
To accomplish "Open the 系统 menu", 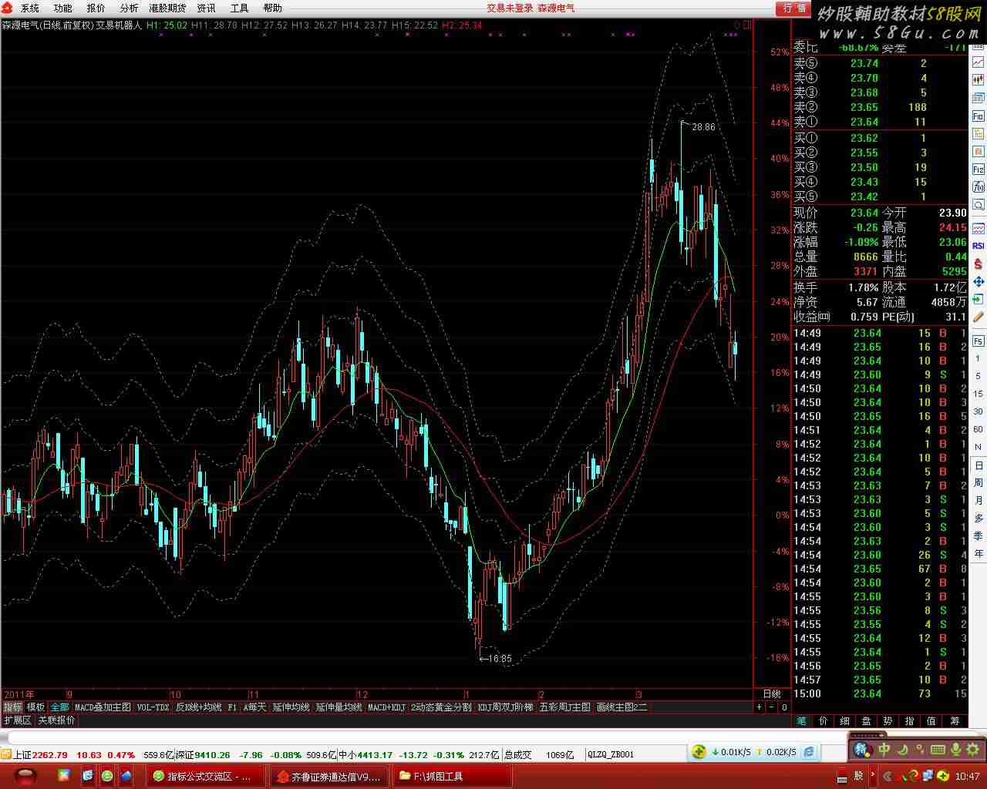I will pos(29,8).
